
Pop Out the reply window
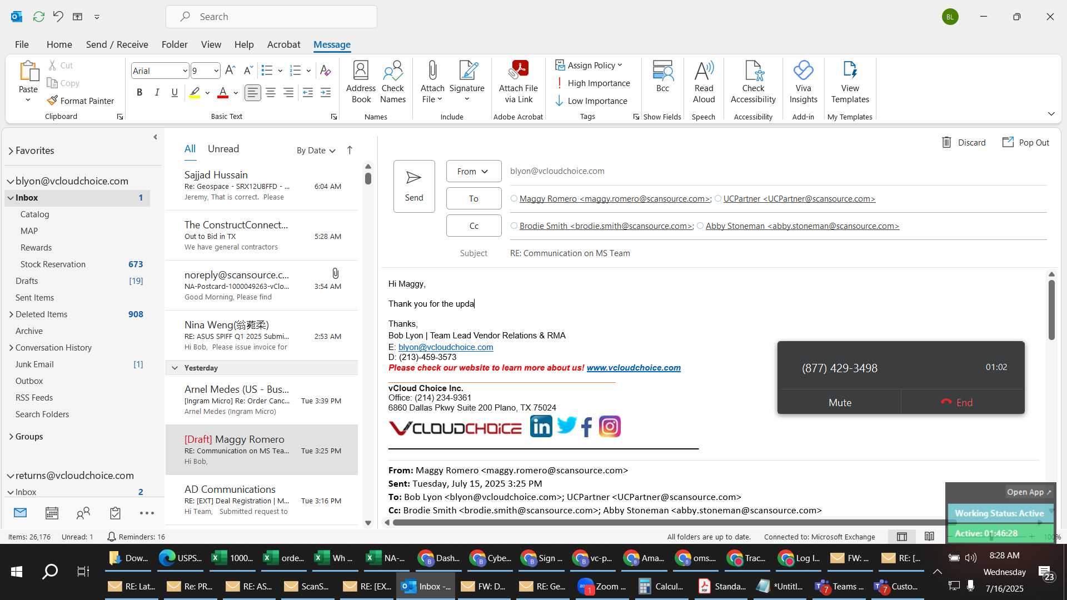coord(1026,143)
